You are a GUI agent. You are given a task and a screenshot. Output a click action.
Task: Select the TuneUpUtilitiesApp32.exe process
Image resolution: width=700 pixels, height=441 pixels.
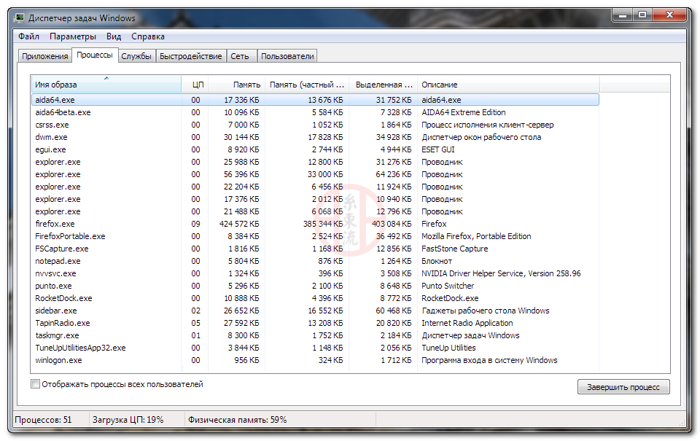click(x=315, y=348)
